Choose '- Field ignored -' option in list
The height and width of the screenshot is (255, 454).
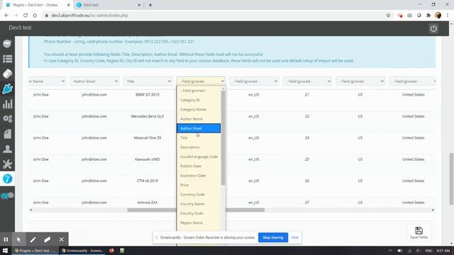pos(199,91)
